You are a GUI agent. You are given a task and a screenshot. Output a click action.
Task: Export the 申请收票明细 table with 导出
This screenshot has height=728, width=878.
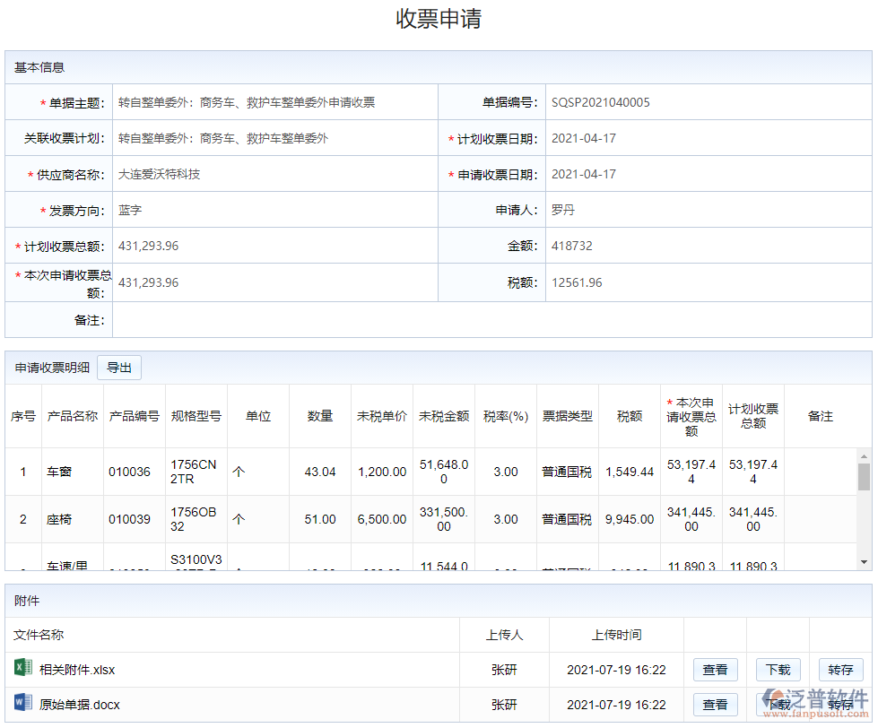click(119, 368)
